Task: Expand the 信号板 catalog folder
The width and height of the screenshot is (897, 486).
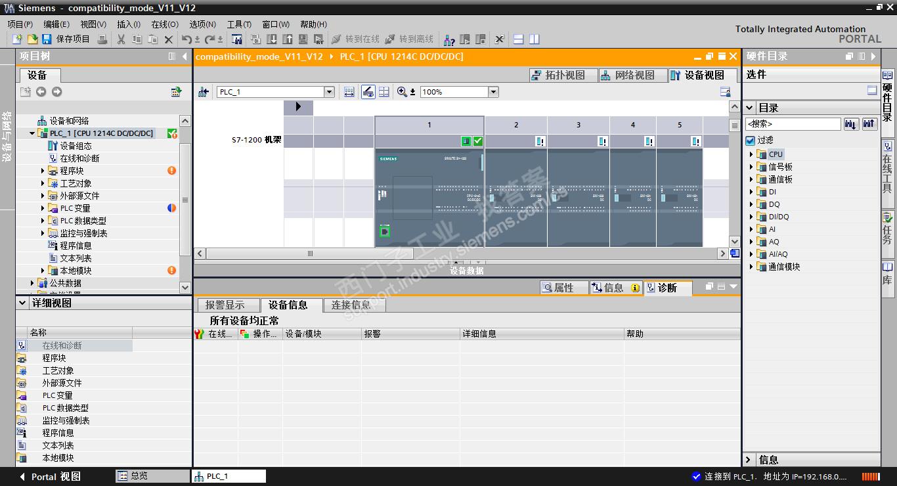Action: (751, 167)
